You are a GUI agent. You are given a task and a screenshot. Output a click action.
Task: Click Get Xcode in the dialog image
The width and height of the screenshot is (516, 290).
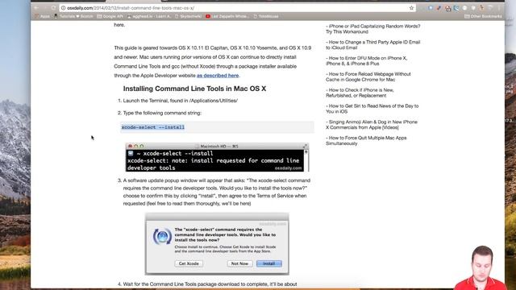pyautogui.click(x=189, y=263)
